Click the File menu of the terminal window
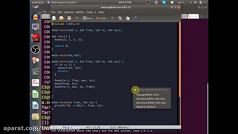The height and width of the screenshot is (134, 238). click(x=45, y=12)
